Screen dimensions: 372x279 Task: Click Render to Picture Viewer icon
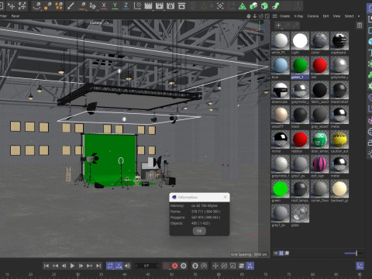(160, 5)
